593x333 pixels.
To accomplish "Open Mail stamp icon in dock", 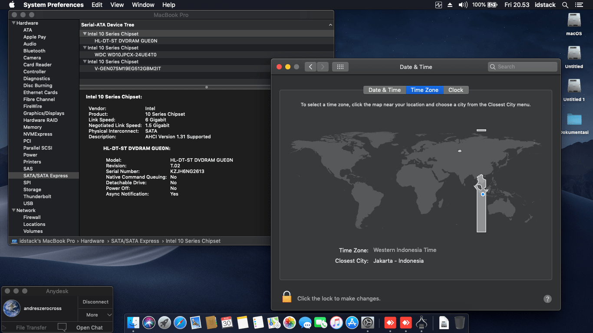I will 196,322.
